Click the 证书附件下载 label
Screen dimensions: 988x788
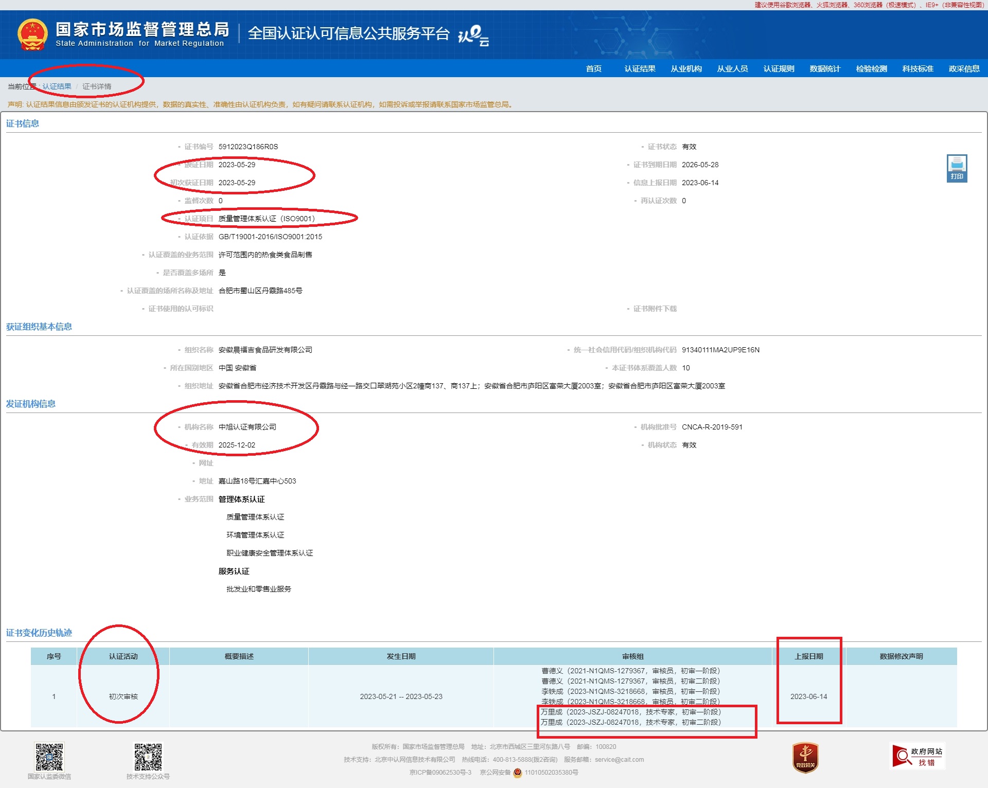point(655,309)
